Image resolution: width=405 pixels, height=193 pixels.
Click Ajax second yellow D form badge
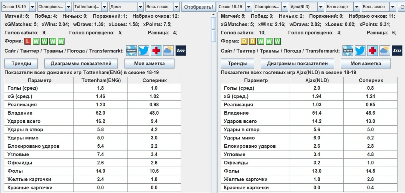[252, 41]
